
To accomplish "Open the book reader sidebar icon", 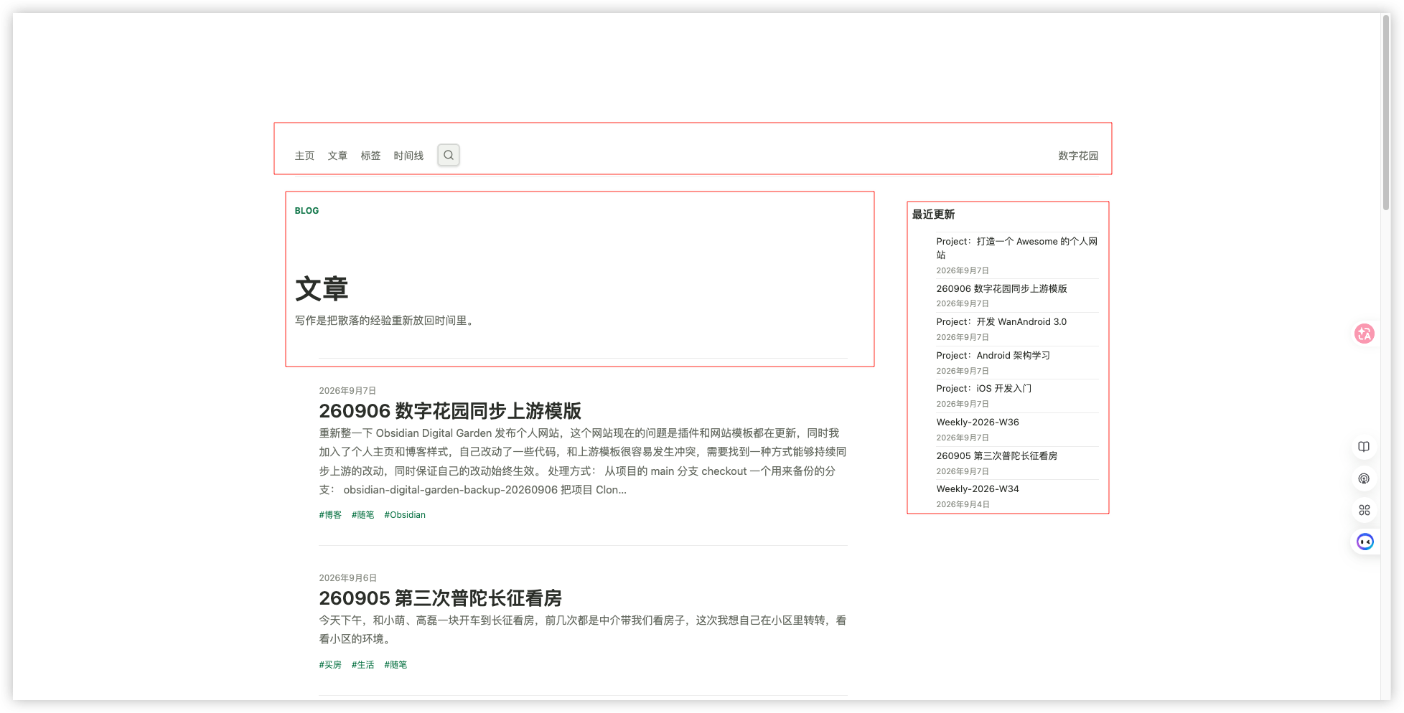I will (1364, 447).
